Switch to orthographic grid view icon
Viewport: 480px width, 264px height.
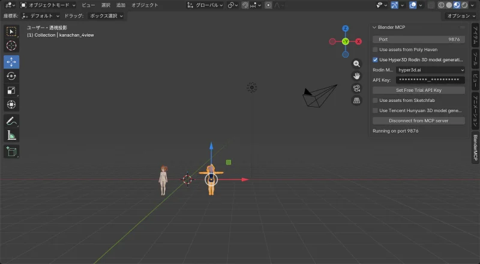[x=356, y=101]
